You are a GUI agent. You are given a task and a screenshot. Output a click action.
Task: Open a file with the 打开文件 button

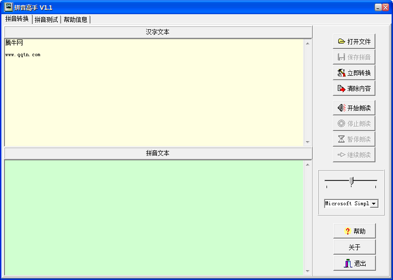(x=354, y=42)
